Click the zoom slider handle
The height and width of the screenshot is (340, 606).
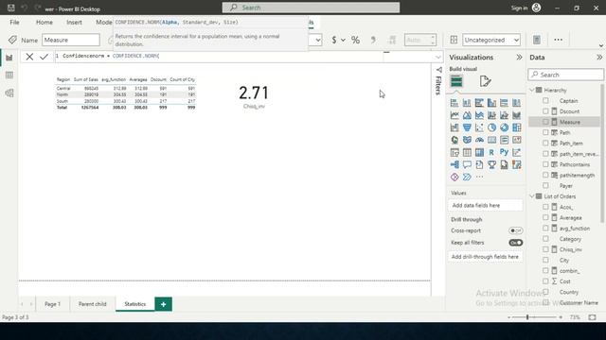point(527,317)
